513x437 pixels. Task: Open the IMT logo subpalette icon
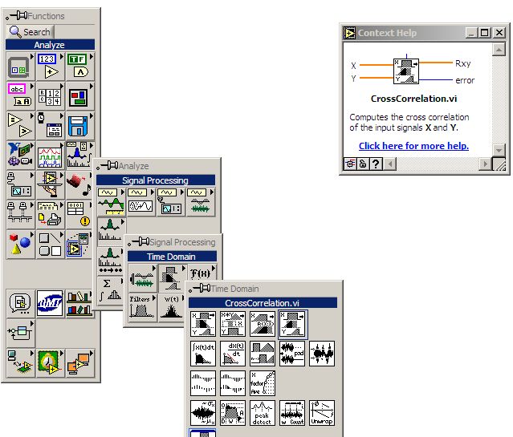50,304
